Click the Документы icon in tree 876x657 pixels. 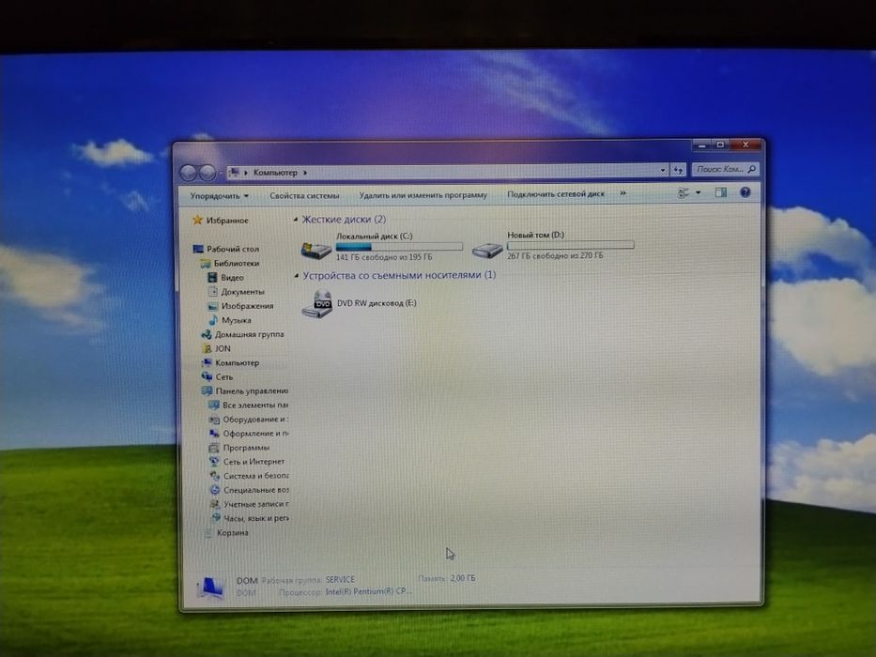tap(213, 292)
